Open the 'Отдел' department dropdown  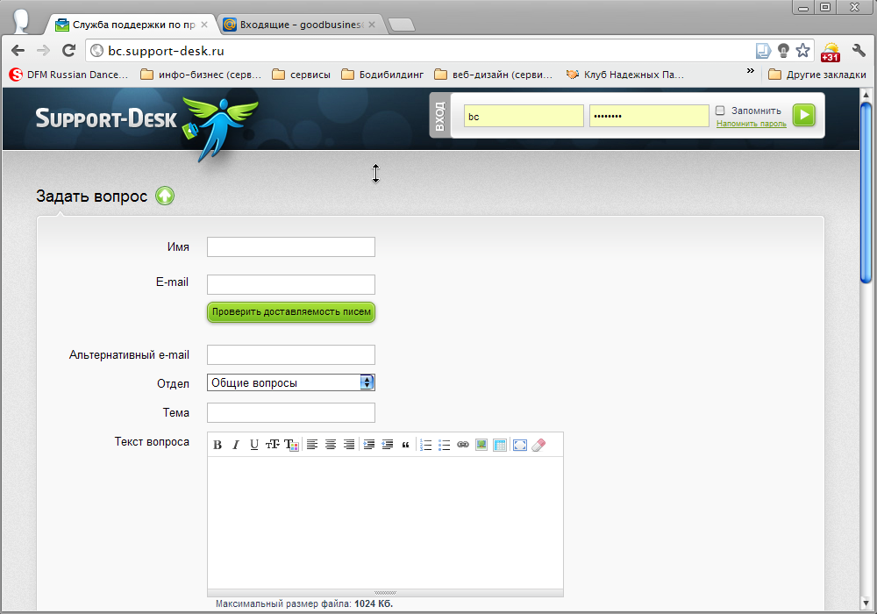click(291, 382)
